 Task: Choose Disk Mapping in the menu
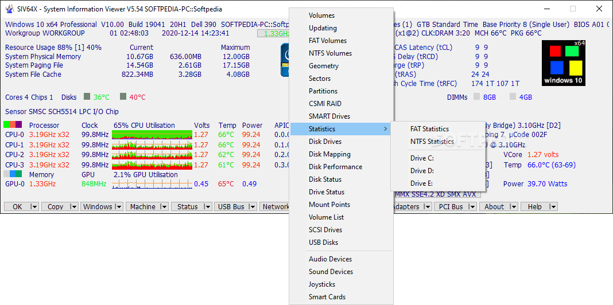tap(340, 154)
